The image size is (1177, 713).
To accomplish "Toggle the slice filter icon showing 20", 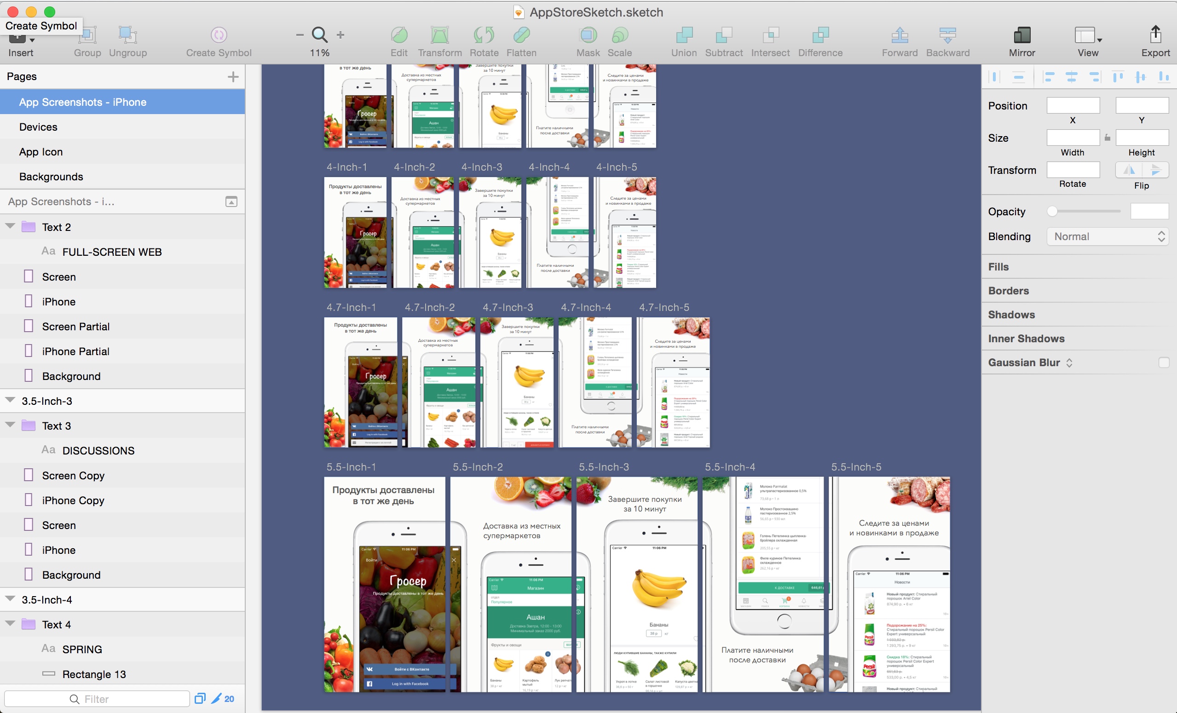I will click(x=223, y=699).
